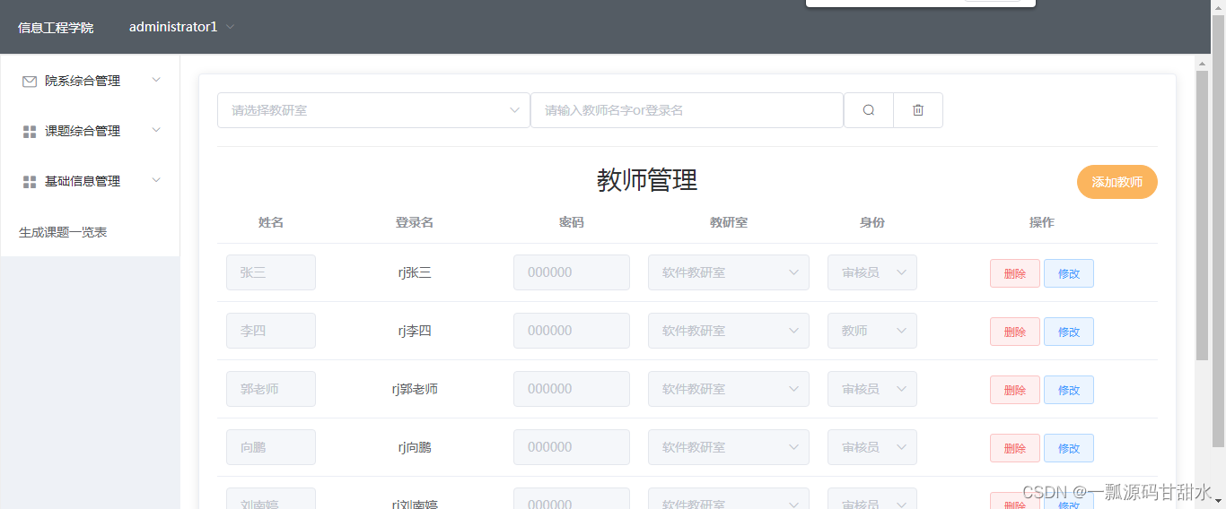The width and height of the screenshot is (1226, 509).
Task: Edit the 李四 teacher row
Action: click(1069, 332)
